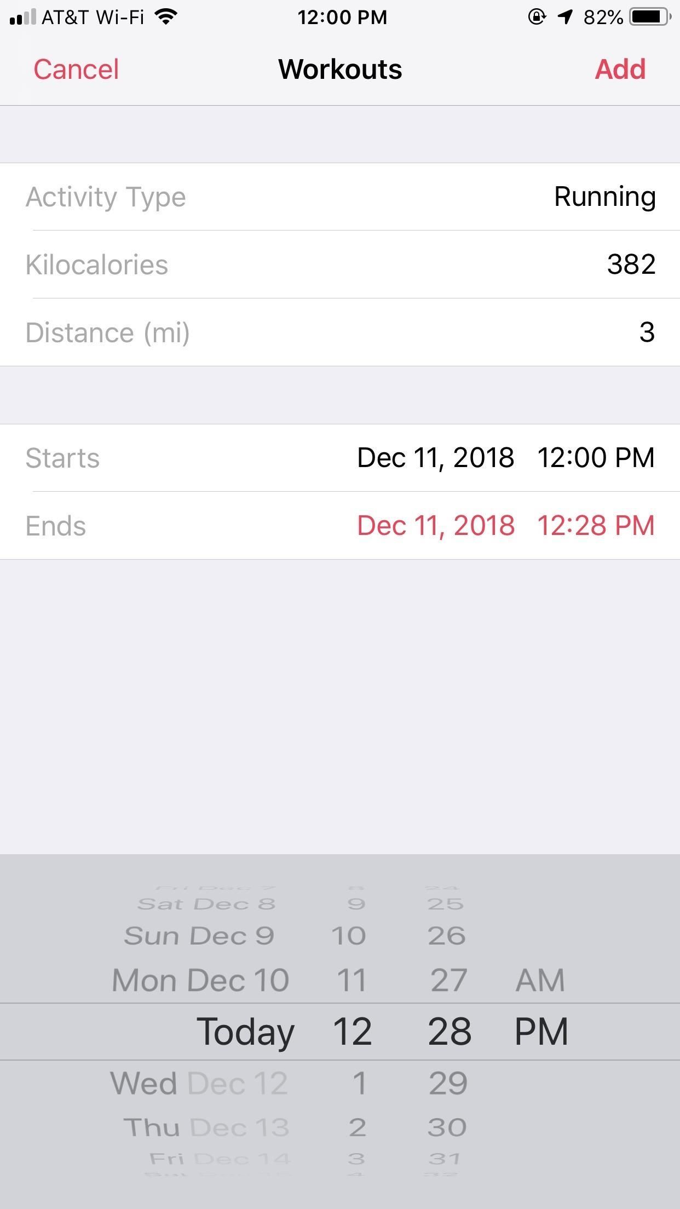Edit the Kilocalories value 382
The width and height of the screenshot is (680, 1209).
[340, 264]
